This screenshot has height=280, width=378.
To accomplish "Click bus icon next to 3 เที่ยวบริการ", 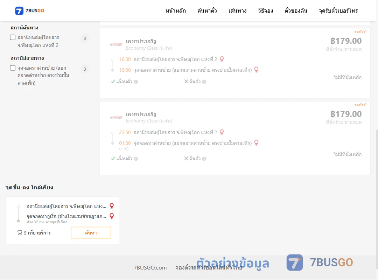I will pyautogui.click(x=20, y=232).
